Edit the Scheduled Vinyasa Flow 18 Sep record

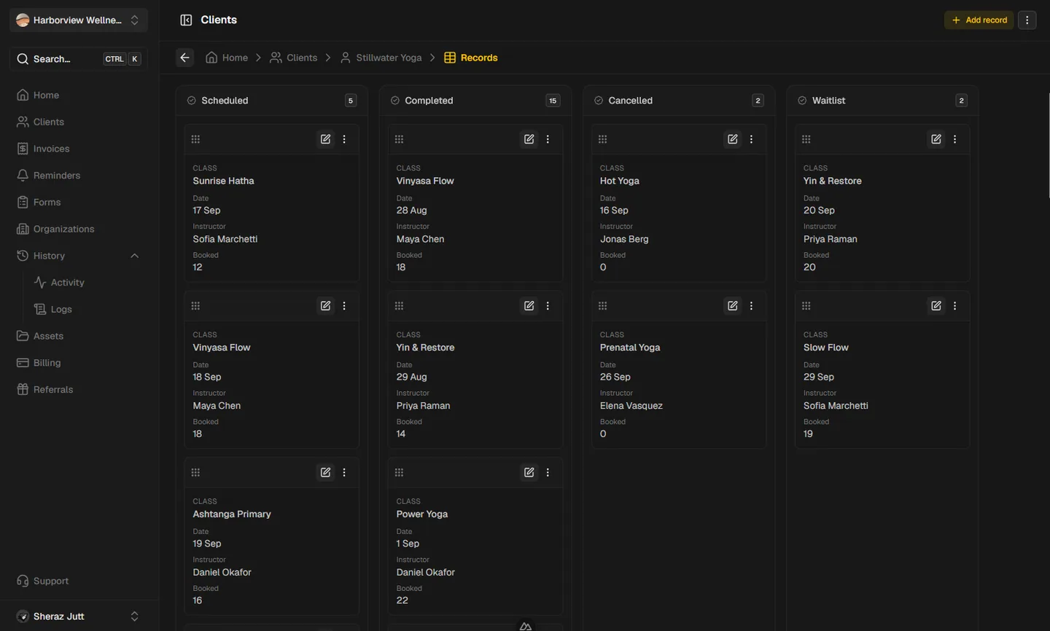click(x=326, y=306)
